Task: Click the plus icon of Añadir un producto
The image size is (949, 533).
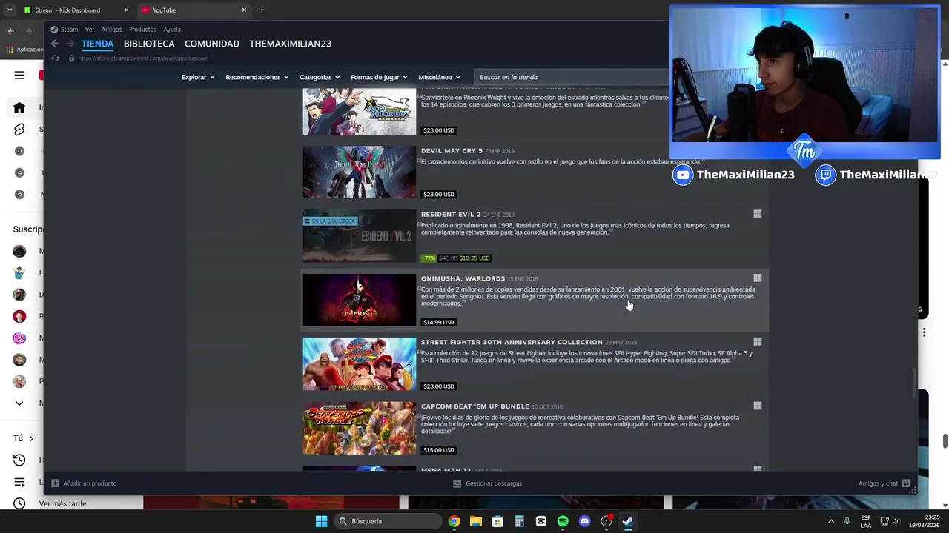Action: pos(55,483)
